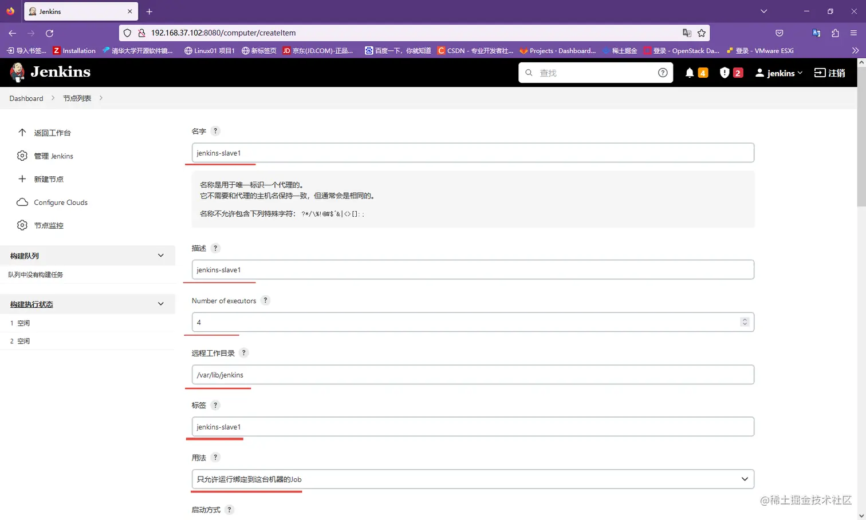Show help for the 名字 field
Viewport: 866px width, 520px height.
coord(215,131)
